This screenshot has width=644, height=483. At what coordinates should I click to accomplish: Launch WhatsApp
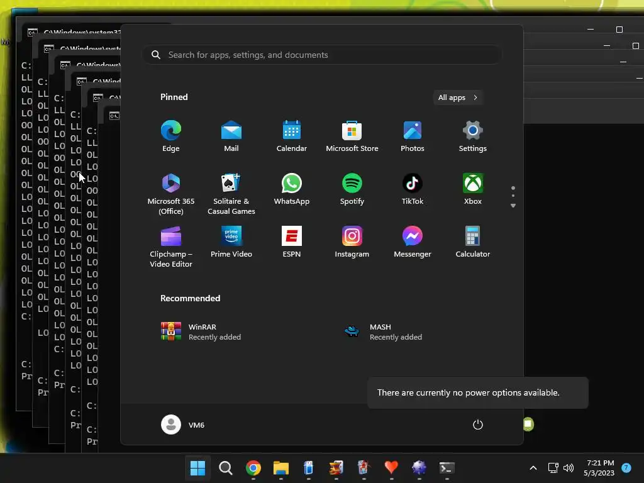pos(292,189)
